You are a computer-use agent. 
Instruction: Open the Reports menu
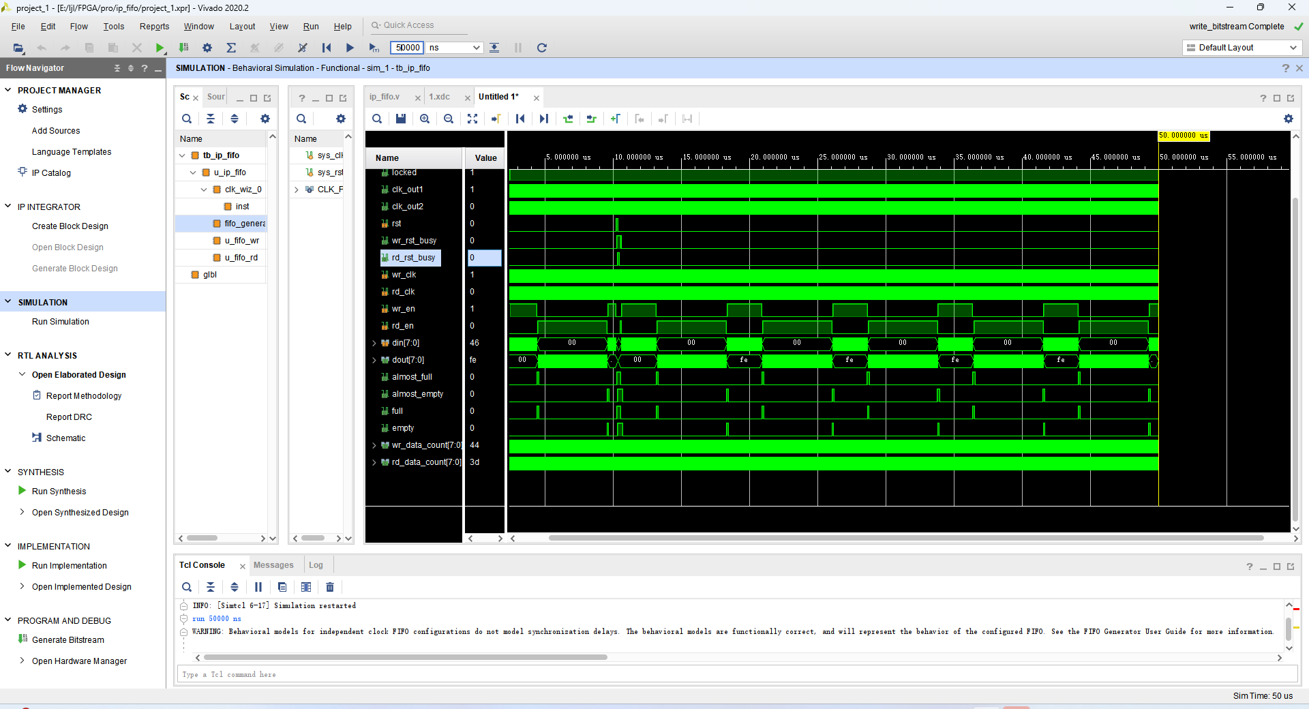(154, 27)
